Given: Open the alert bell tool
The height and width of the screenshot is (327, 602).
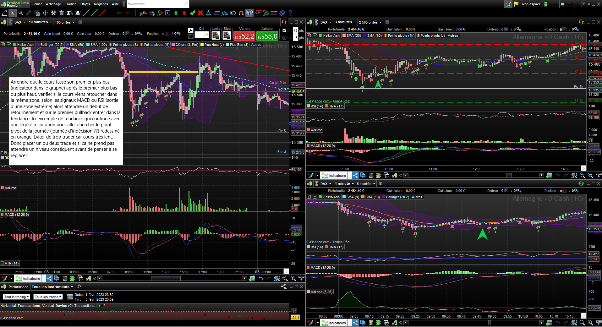Looking at the screenshot, I should point(78,13).
